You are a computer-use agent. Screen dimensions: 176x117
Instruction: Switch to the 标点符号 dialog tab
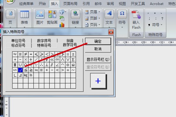(18, 45)
